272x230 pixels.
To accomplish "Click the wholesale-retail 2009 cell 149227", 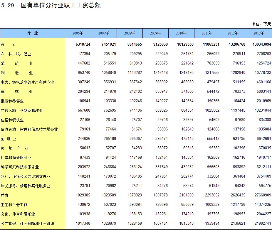I will [x=162, y=101].
